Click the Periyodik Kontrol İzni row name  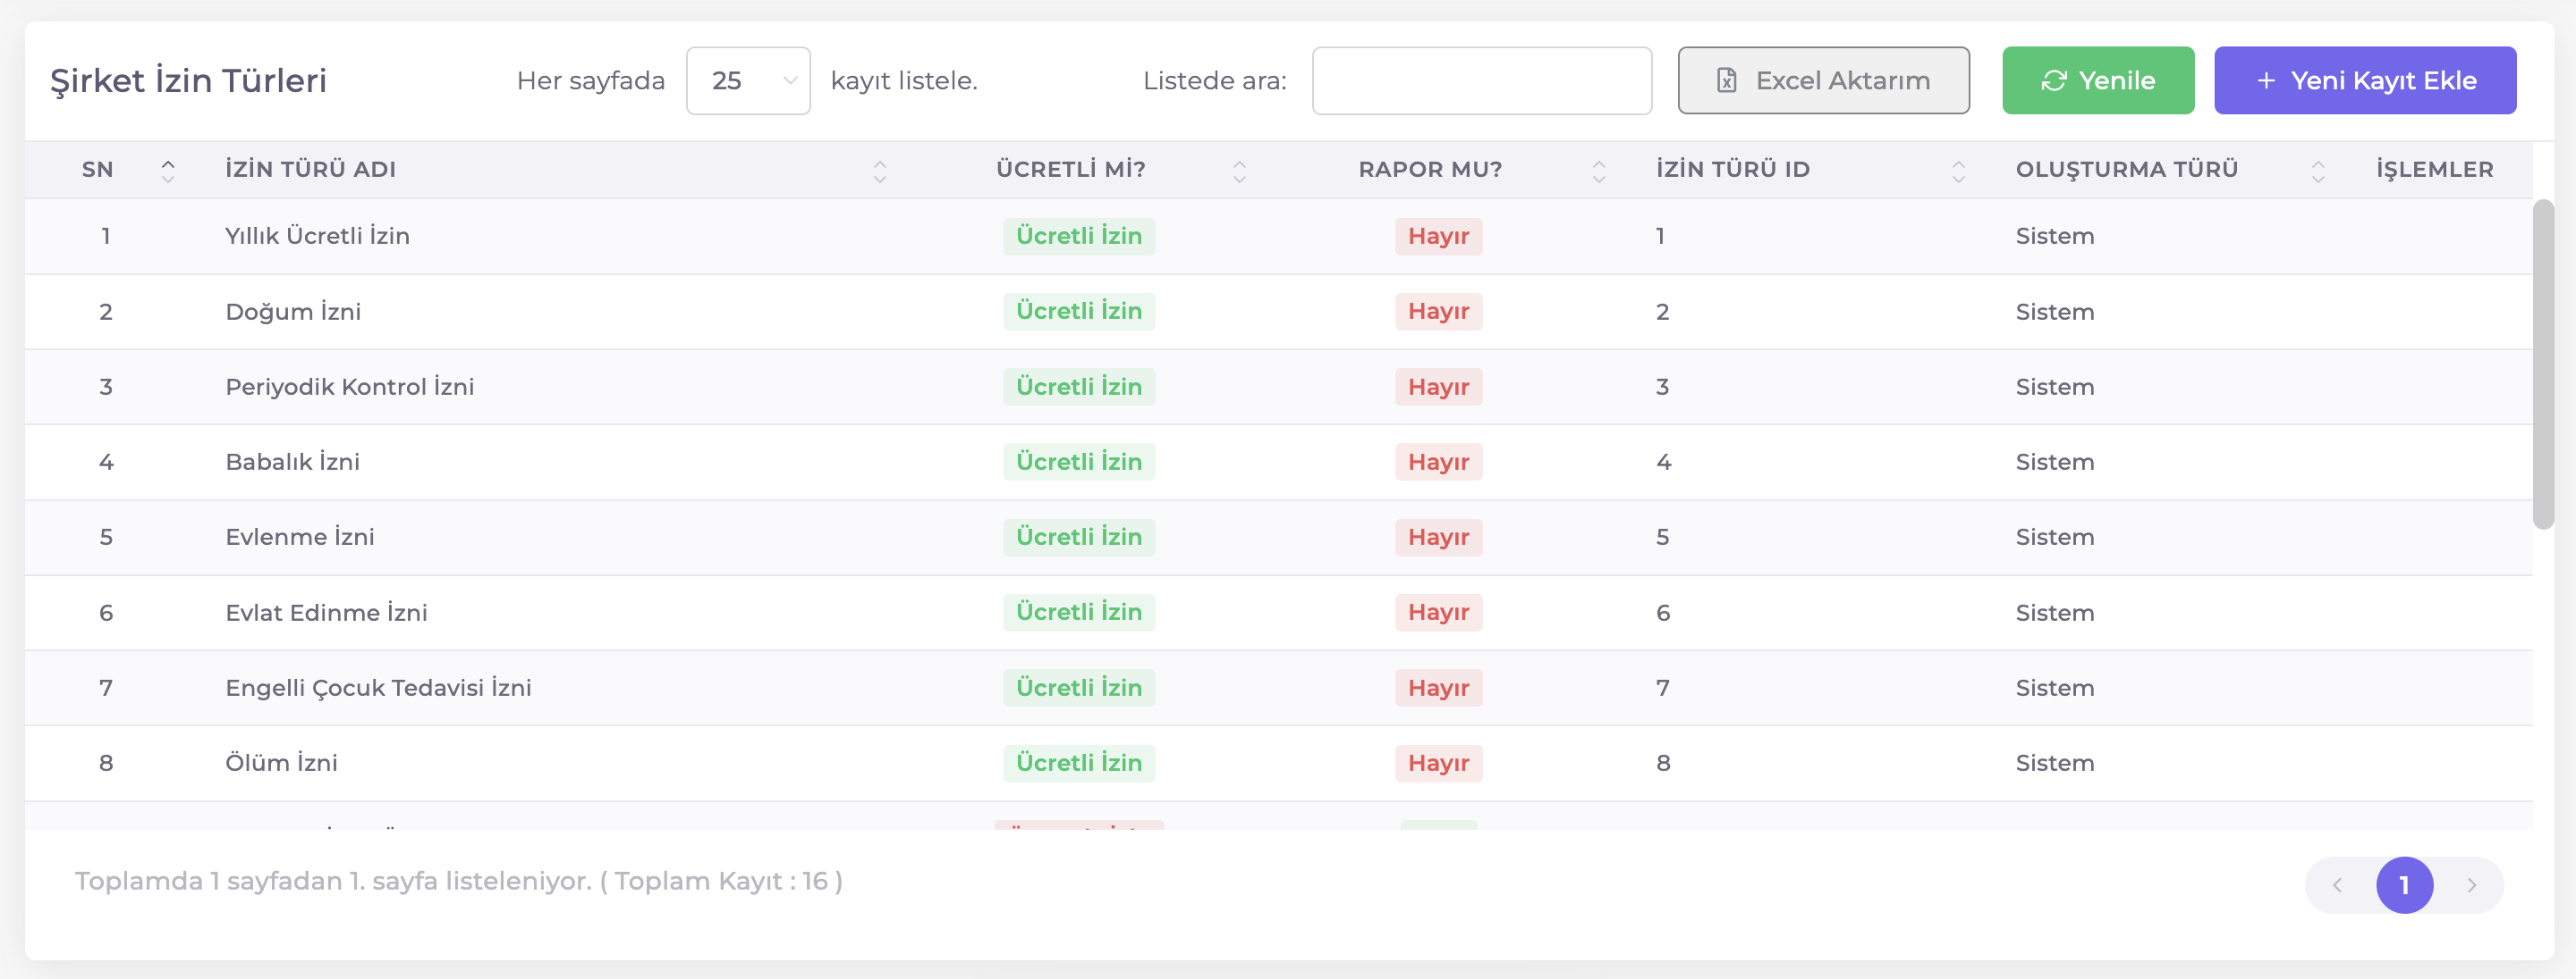349,387
